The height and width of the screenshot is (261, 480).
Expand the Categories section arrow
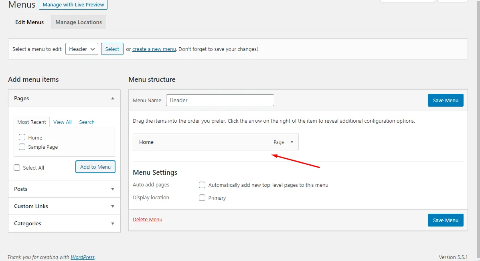[x=113, y=223]
